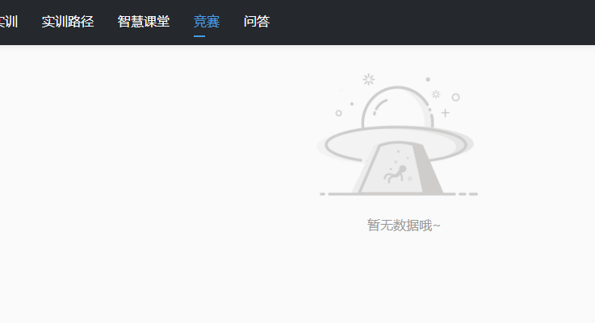Screen dimensions: 595x323
Task: Select the 竞赛 navigation tab
Action: click(x=207, y=22)
